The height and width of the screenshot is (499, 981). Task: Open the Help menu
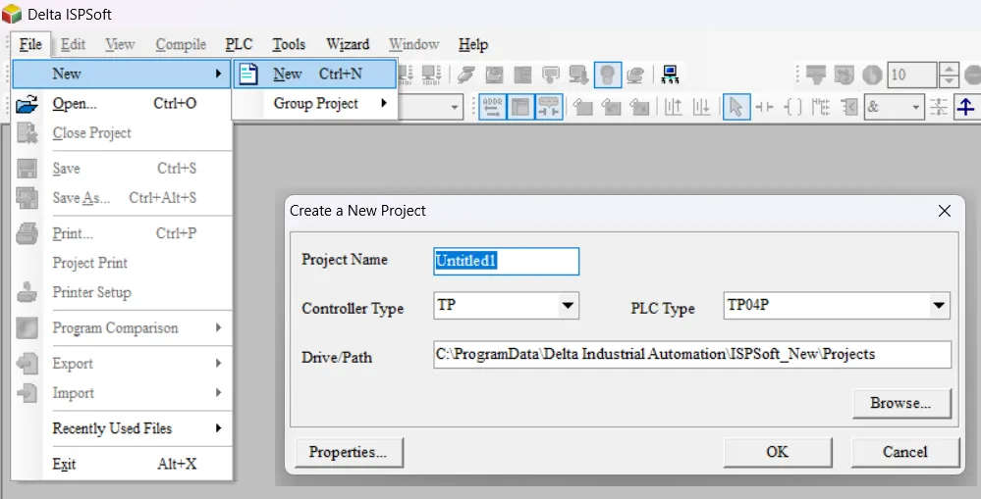[x=473, y=44]
